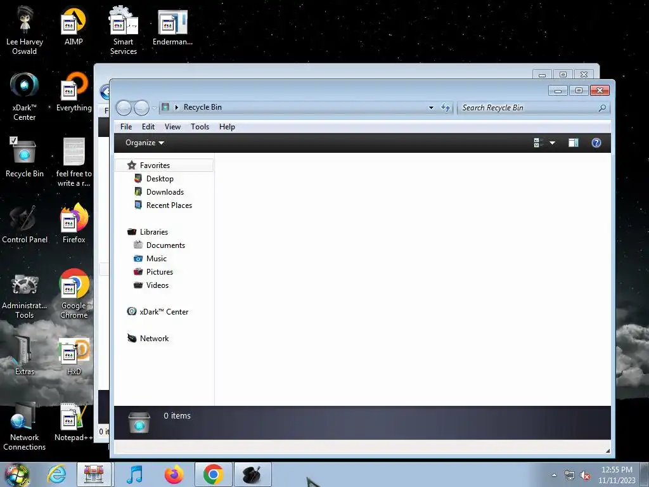Open the File menu

(126, 127)
